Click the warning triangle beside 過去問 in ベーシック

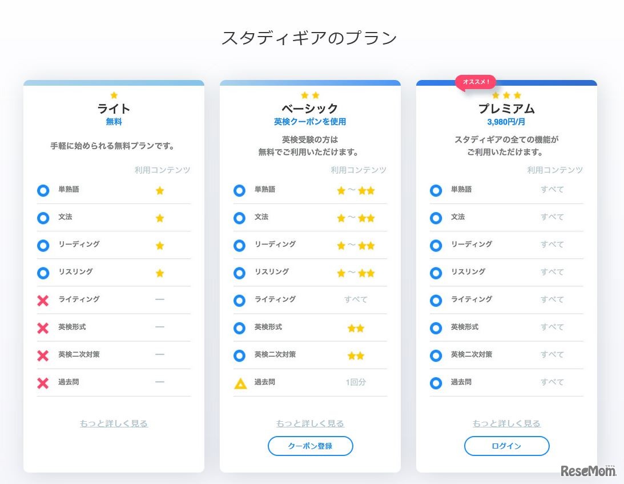(x=240, y=383)
